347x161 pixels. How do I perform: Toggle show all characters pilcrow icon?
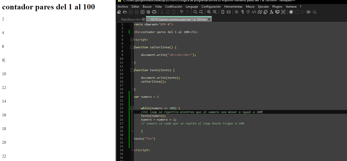click(x=242, y=12)
